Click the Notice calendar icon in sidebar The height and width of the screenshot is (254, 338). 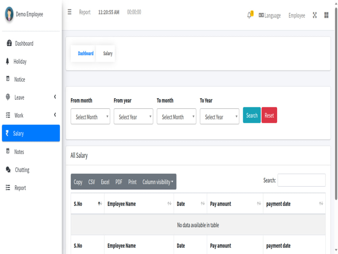tap(8, 79)
